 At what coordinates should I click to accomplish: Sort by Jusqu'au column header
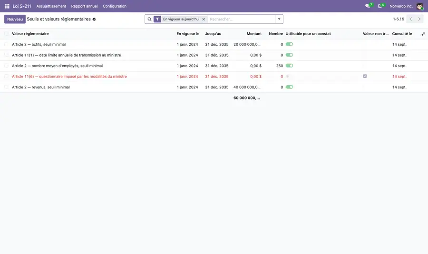click(213, 34)
